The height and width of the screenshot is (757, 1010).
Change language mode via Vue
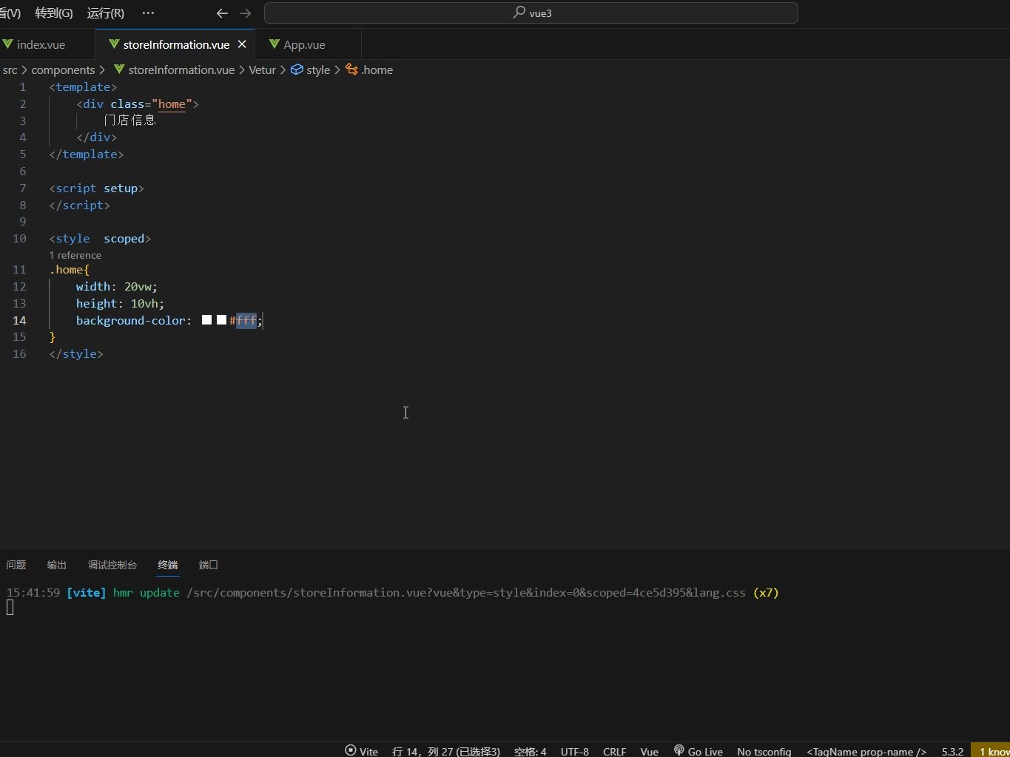pos(650,751)
